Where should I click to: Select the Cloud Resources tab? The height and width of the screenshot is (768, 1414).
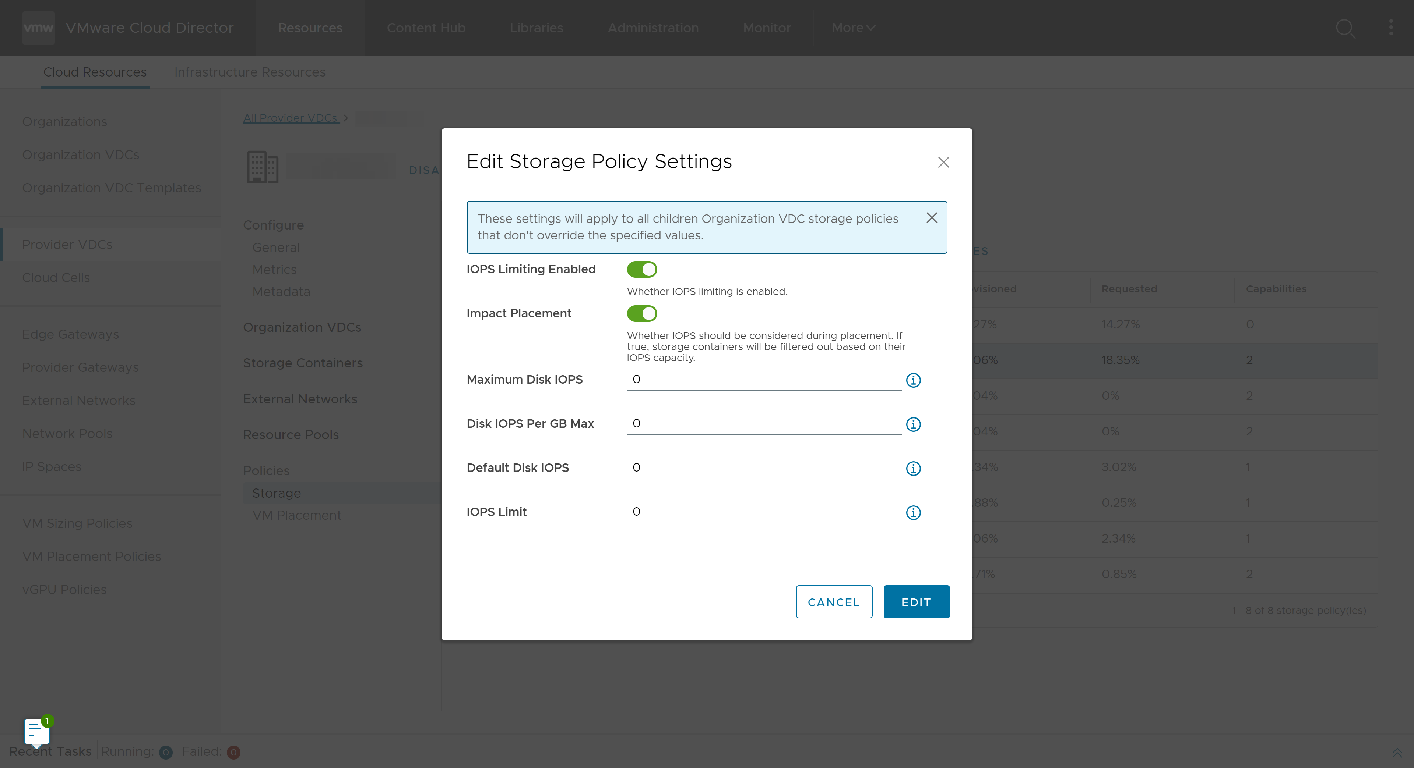tap(95, 72)
